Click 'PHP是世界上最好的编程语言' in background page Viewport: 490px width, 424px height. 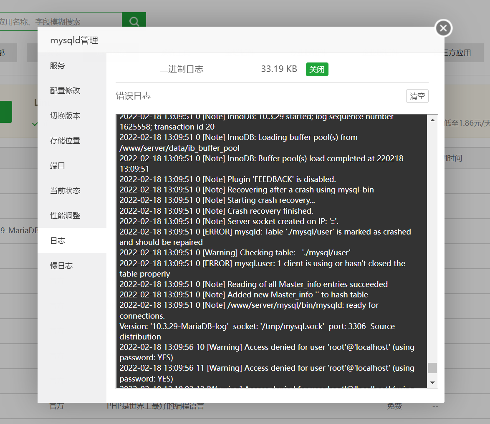click(155, 406)
